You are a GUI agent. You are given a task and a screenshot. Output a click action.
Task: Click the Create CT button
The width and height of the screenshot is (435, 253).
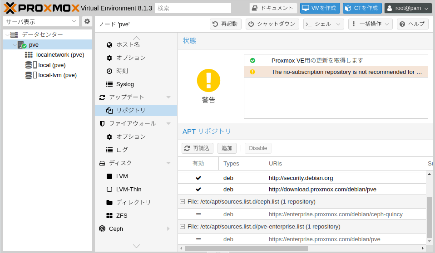(362, 8)
